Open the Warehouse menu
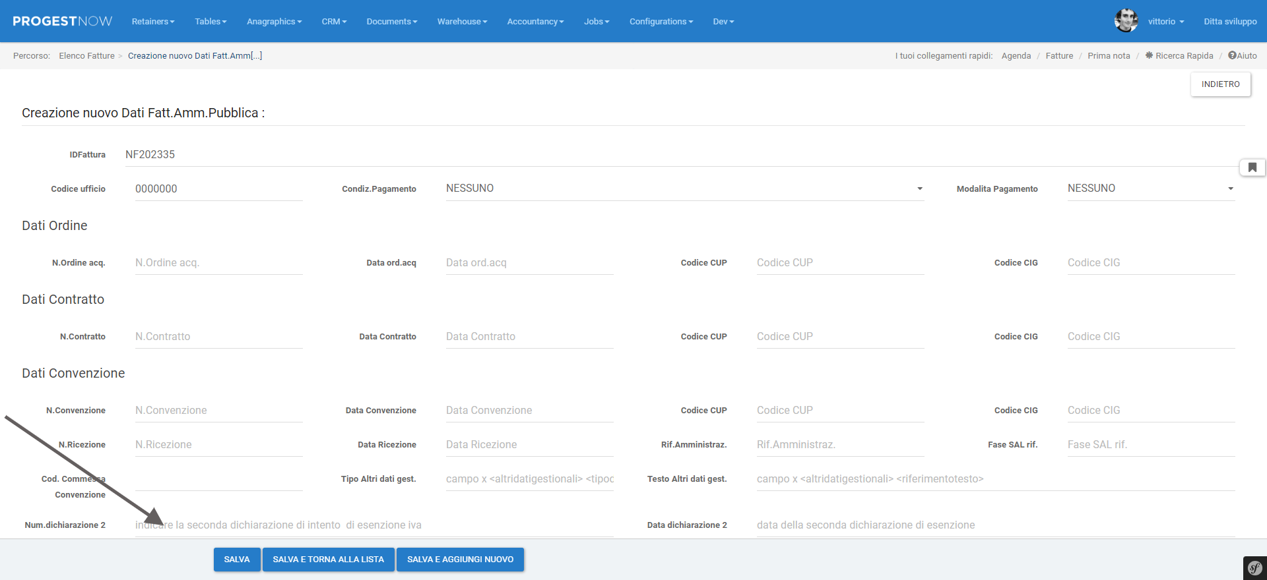This screenshot has width=1267, height=580. click(462, 21)
